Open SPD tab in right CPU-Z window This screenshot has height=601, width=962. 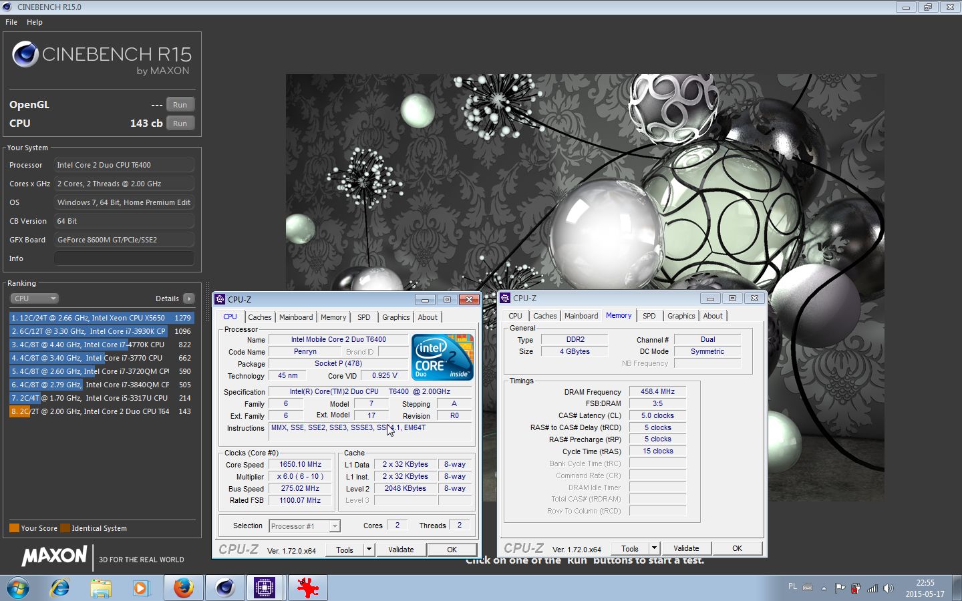click(x=649, y=316)
